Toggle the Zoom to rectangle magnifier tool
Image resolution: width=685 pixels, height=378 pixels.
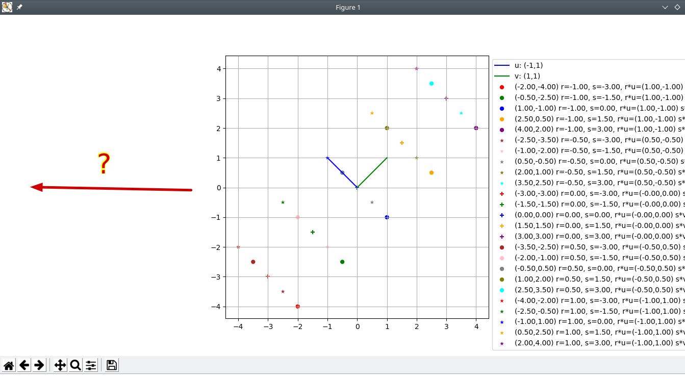pos(75,365)
